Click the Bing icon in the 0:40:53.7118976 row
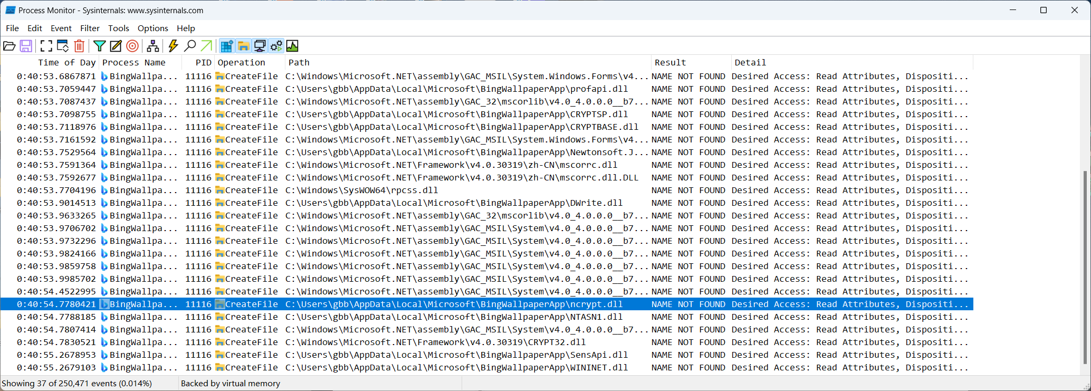This screenshot has width=1091, height=391. coord(104,127)
